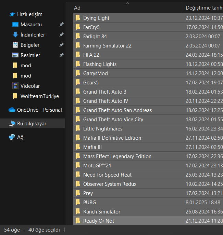The image size is (223, 235).
Task: Select OneDrive - Personal in the sidebar
Action: point(39,110)
